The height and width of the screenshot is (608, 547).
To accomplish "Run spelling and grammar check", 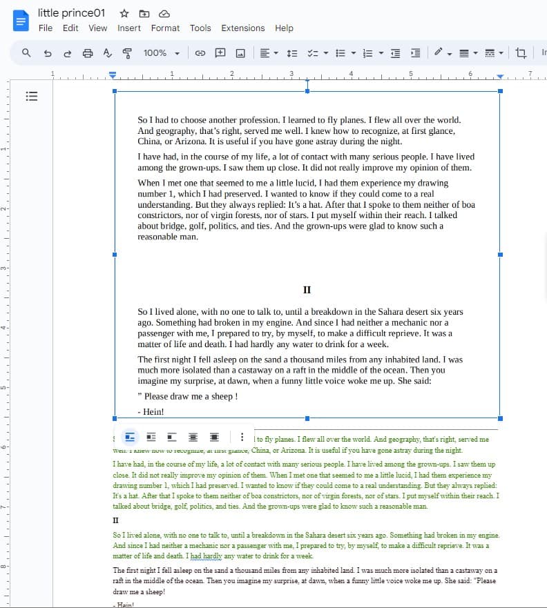I will [108, 52].
